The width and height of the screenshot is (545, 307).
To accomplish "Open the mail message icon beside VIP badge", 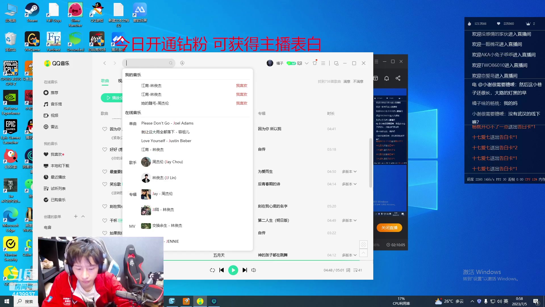I will (299, 63).
